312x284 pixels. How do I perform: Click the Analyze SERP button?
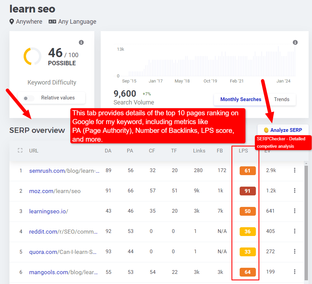[283, 130]
